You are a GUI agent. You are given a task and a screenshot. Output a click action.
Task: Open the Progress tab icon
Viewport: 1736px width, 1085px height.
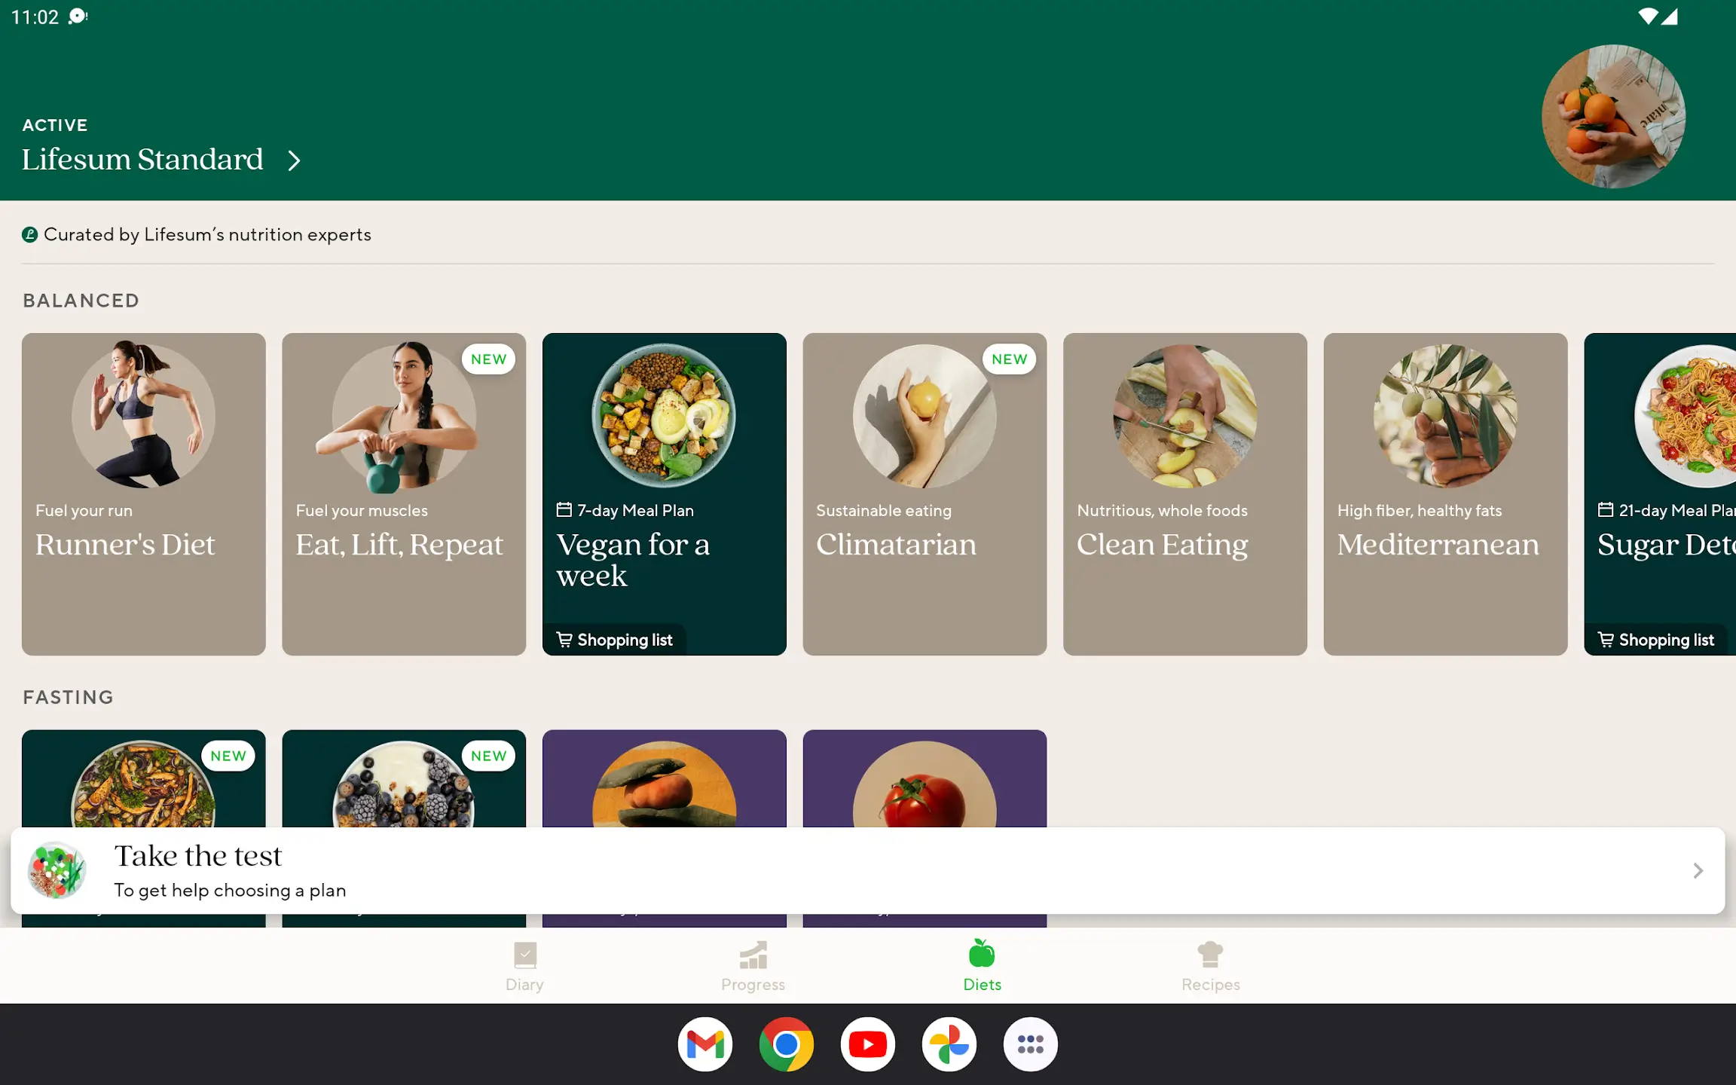(x=753, y=955)
